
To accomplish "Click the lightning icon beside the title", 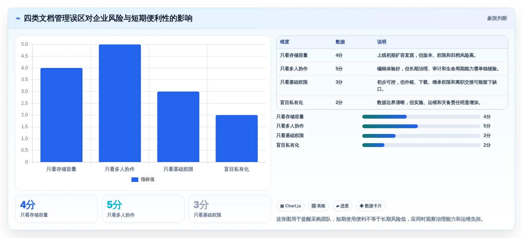I will 18,18.
